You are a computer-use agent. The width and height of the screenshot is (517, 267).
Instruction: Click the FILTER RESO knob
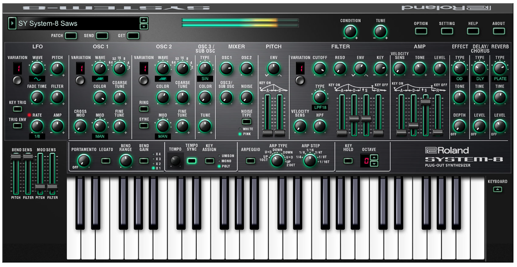(340, 69)
